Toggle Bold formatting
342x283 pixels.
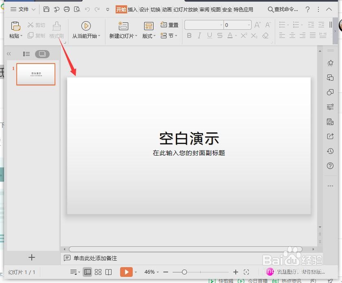[189, 35]
